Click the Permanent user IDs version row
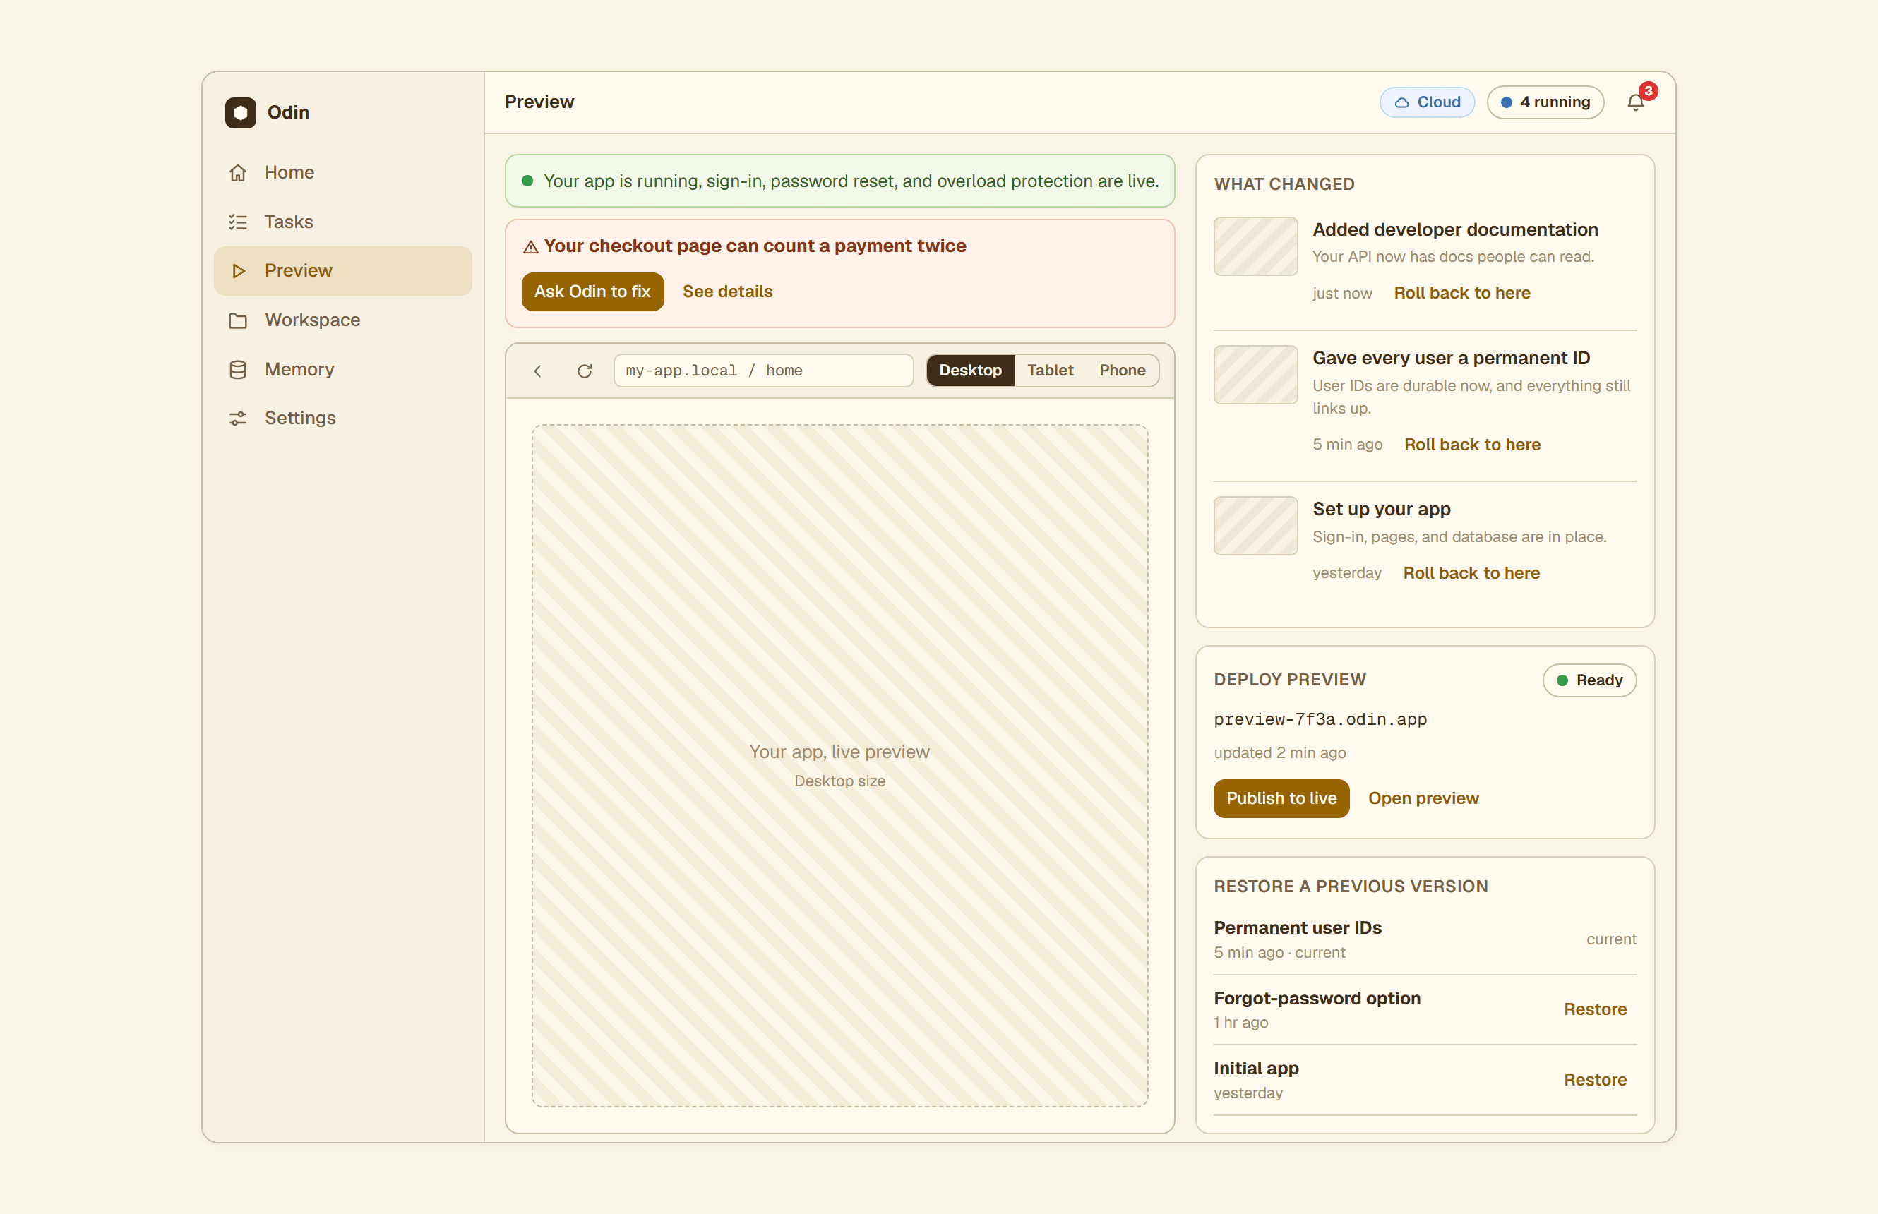Screen dimensions: 1878x1214 pyautogui.click(x=1425, y=939)
